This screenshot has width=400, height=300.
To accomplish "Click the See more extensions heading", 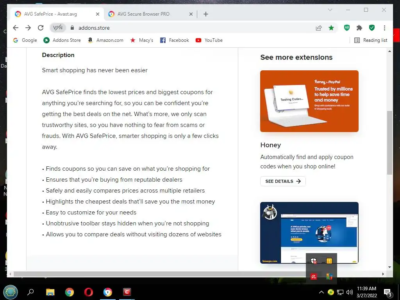I will [296, 57].
